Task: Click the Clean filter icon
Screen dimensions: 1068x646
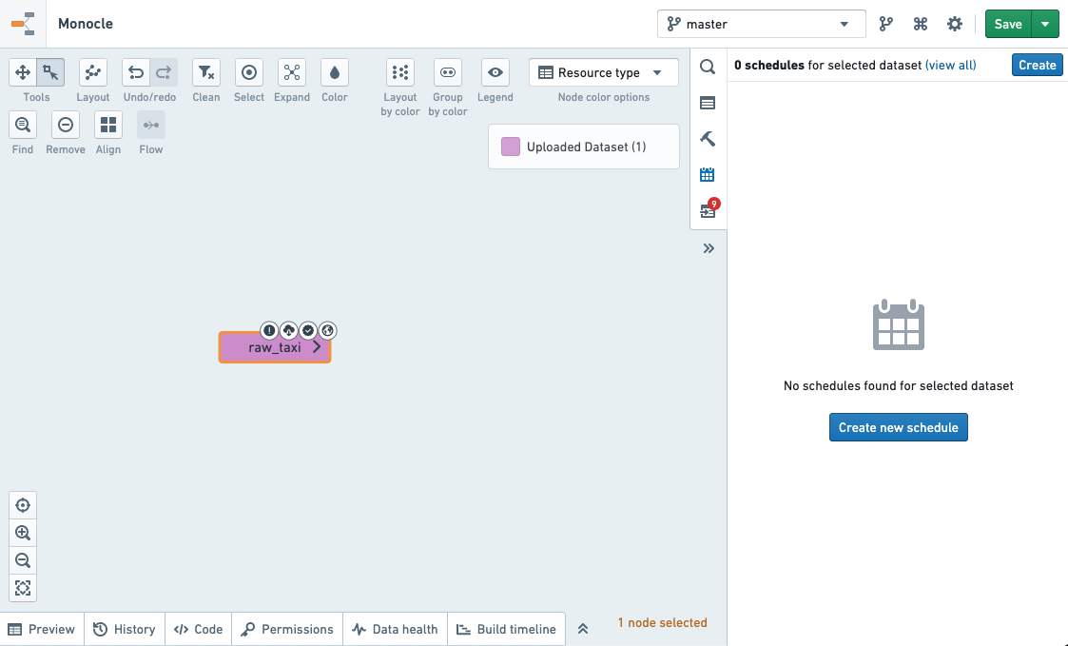Action: click(x=205, y=72)
